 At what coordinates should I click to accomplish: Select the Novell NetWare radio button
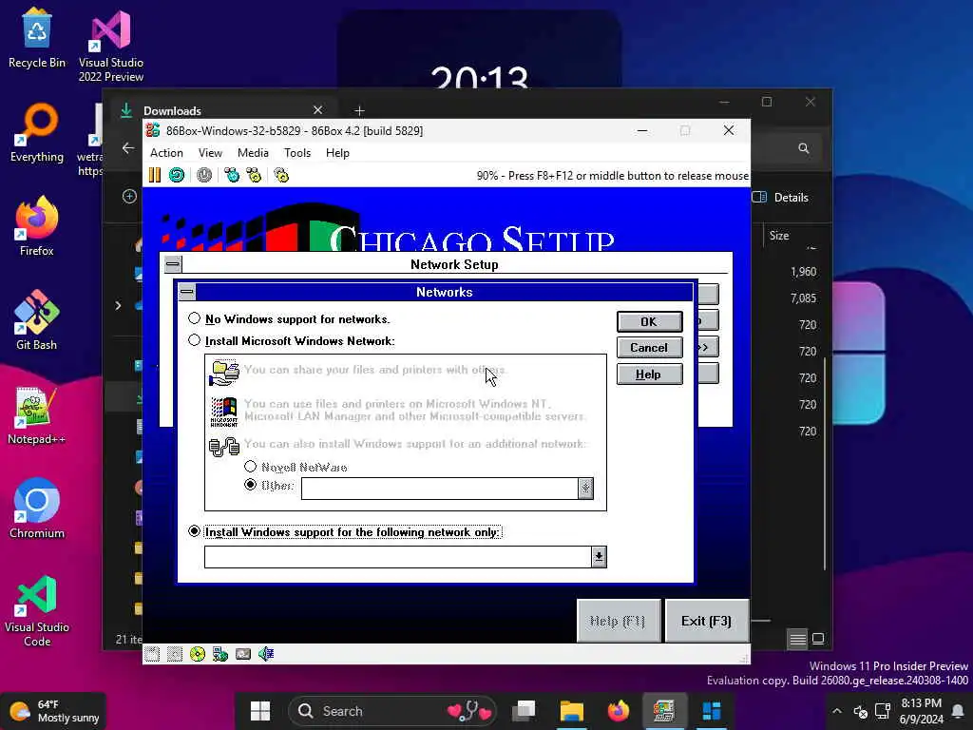point(250,466)
